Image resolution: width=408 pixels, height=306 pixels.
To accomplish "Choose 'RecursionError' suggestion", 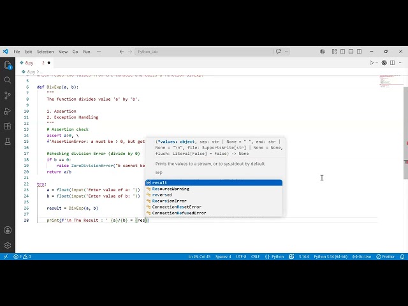I will [x=214, y=201].
